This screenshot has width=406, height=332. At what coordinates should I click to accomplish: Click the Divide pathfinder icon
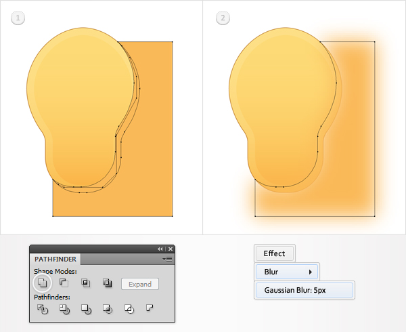[43, 309]
